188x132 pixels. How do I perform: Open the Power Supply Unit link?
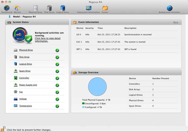[x=28, y=85]
